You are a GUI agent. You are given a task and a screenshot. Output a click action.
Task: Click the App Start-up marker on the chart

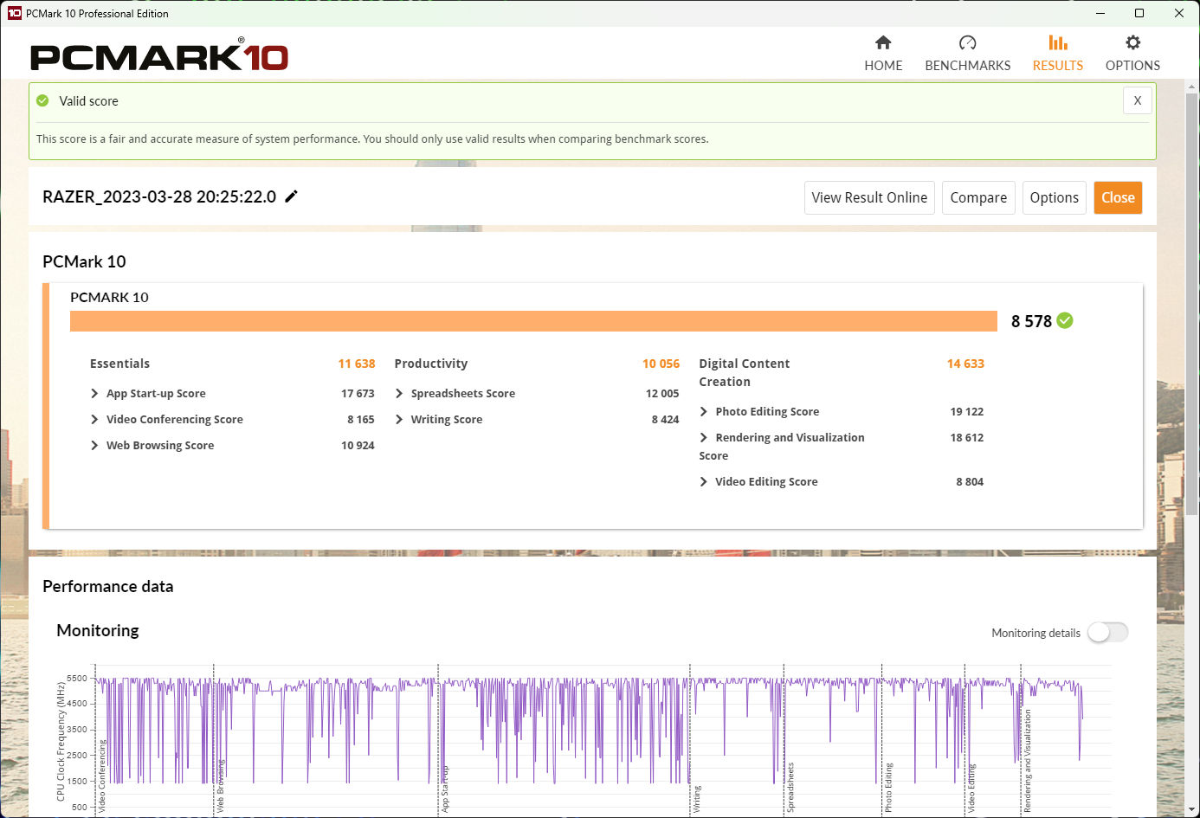click(x=445, y=789)
